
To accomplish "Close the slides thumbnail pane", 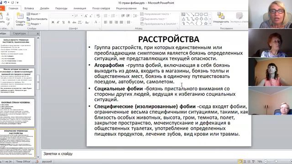I will (x=38, y=34).
